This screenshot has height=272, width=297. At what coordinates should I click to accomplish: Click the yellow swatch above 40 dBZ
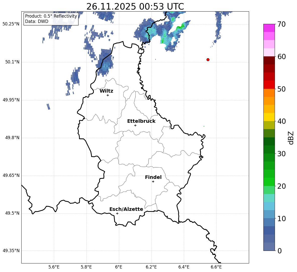point(269,117)
